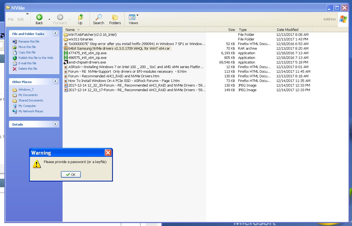Image resolution: width=352 pixels, height=226 pixels.
Task: Expand the Details panel
Action: pos(55,124)
